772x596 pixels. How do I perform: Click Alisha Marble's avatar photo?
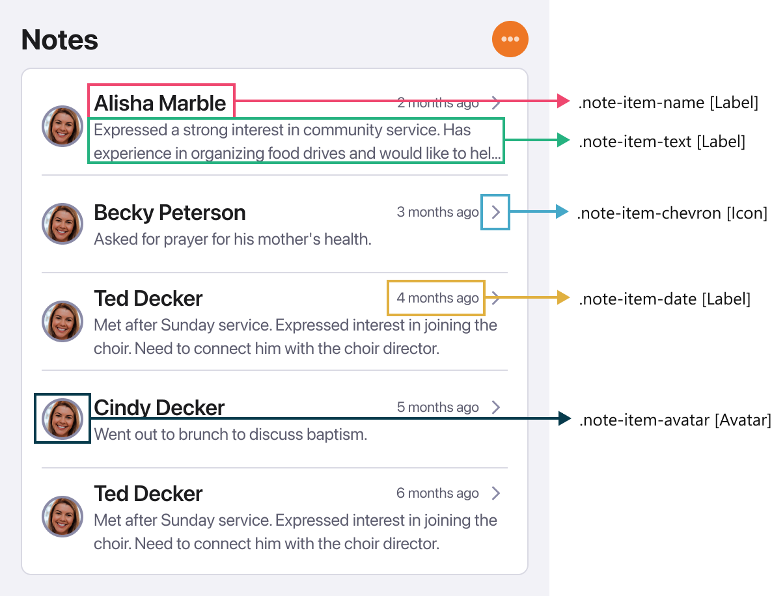coord(62,126)
